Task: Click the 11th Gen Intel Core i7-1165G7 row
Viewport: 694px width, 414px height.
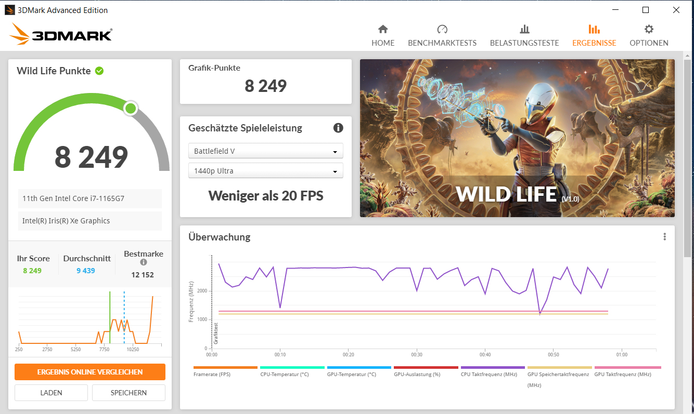Action: pyautogui.click(x=90, y=198)
